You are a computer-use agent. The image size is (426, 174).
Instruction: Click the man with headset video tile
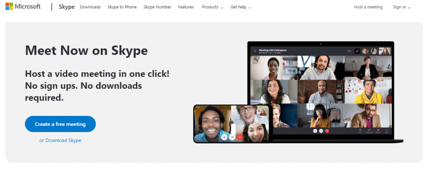pyautogui.click(x=321, y=92)
